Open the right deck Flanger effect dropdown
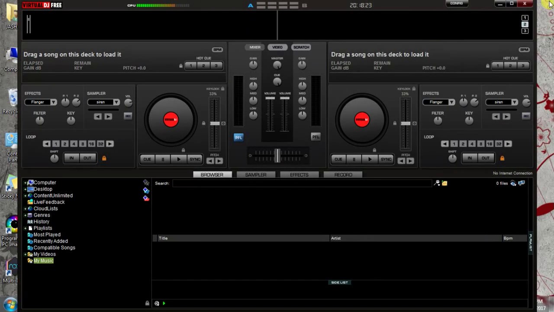This screenshot has width=554, height=312. coord(451,102)
